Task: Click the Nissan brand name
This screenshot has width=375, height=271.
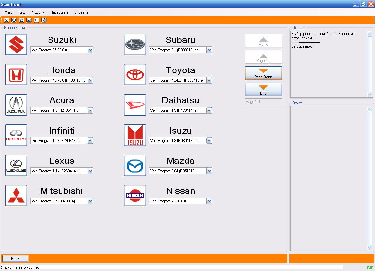Action: (181, 191)
